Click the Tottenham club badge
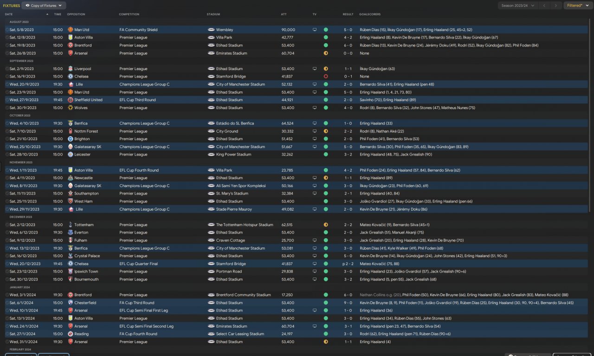The height and width of the screenshot is (356, 594). 71,225
